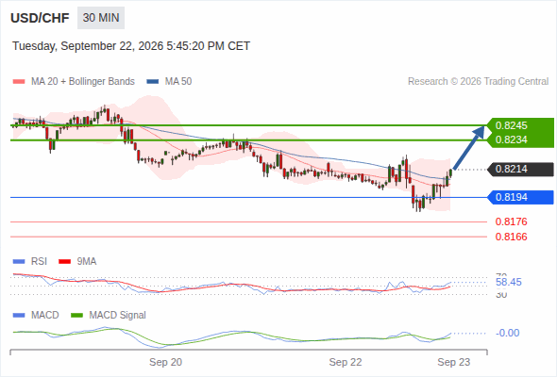Click the RSI value 58.45
The height and width of the screenshot is (377, 557).
pos(509,283)
